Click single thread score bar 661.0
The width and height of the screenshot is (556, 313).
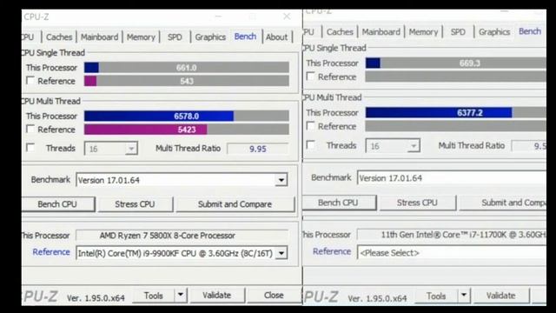pos(187,68)
